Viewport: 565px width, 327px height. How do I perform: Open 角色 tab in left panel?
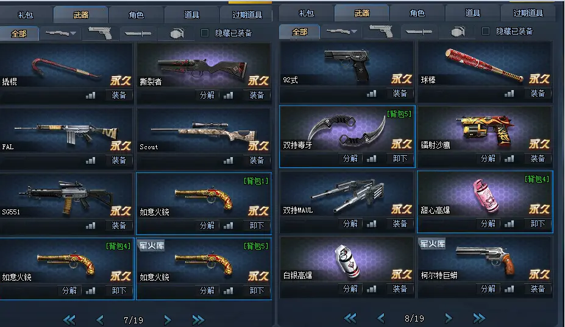pos(136,15)
